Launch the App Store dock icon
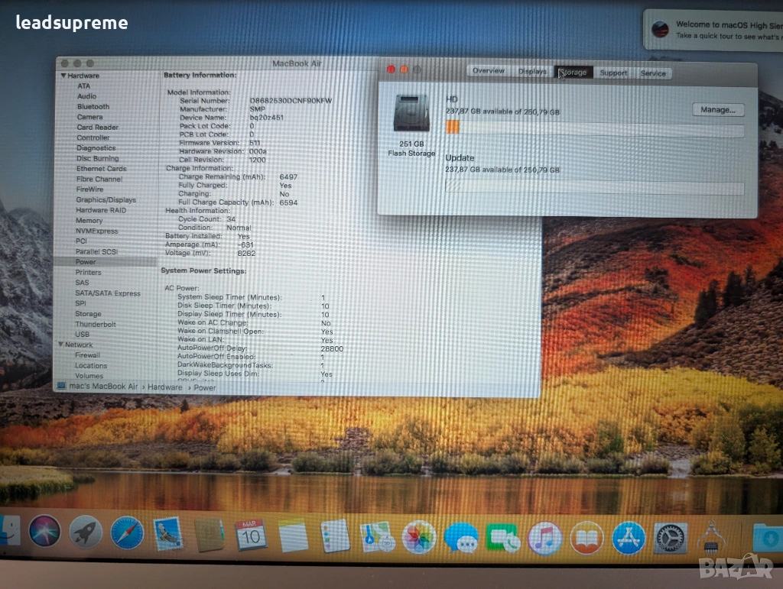Image resolution: width=783 pixels, height=589 pixels. click(x=629, y=539)
